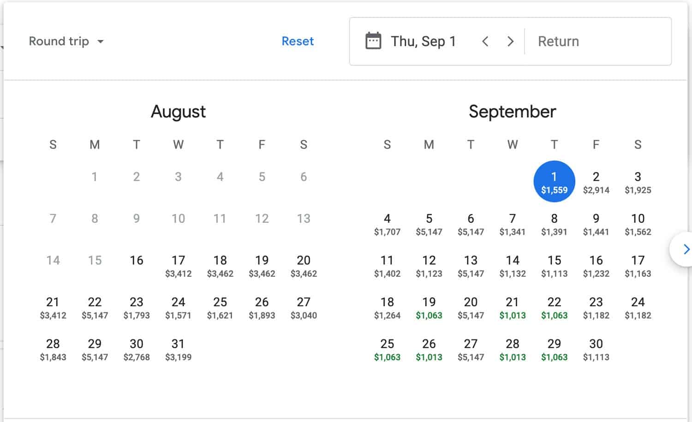Select August 23 priced $1,793
The width and height of the screenshot is (692, 422).
pos(137,308)
